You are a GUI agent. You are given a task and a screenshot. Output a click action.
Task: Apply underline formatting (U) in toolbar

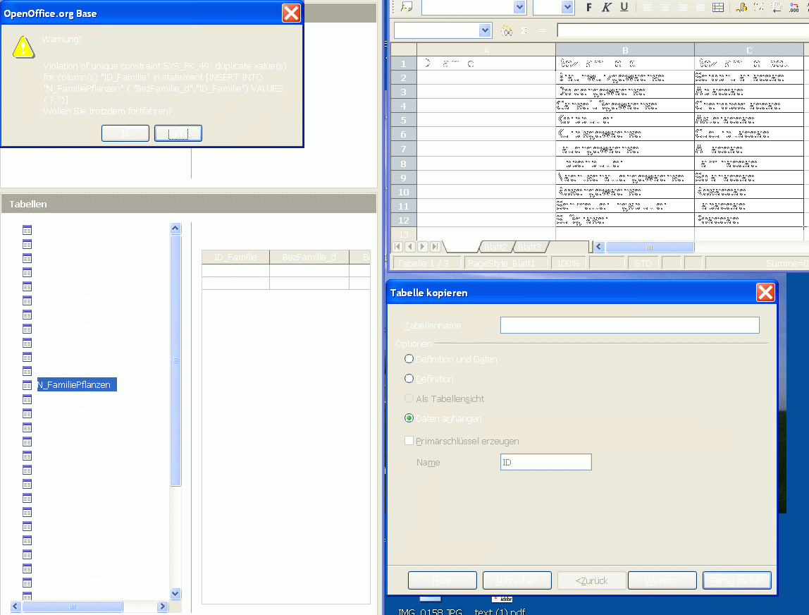coord(624,7)
